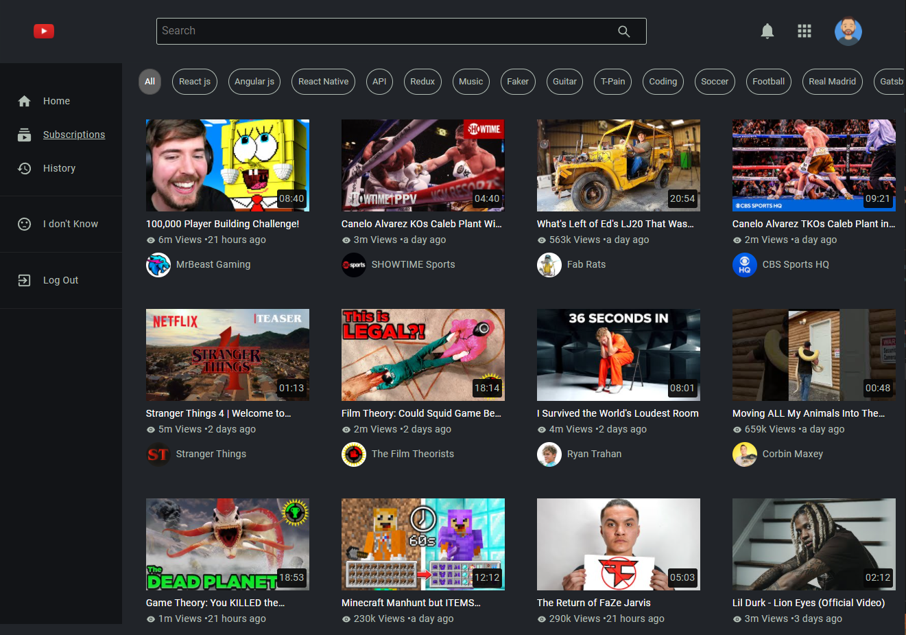
Task: Select the Soccer category chip
Action: [715, 81]
